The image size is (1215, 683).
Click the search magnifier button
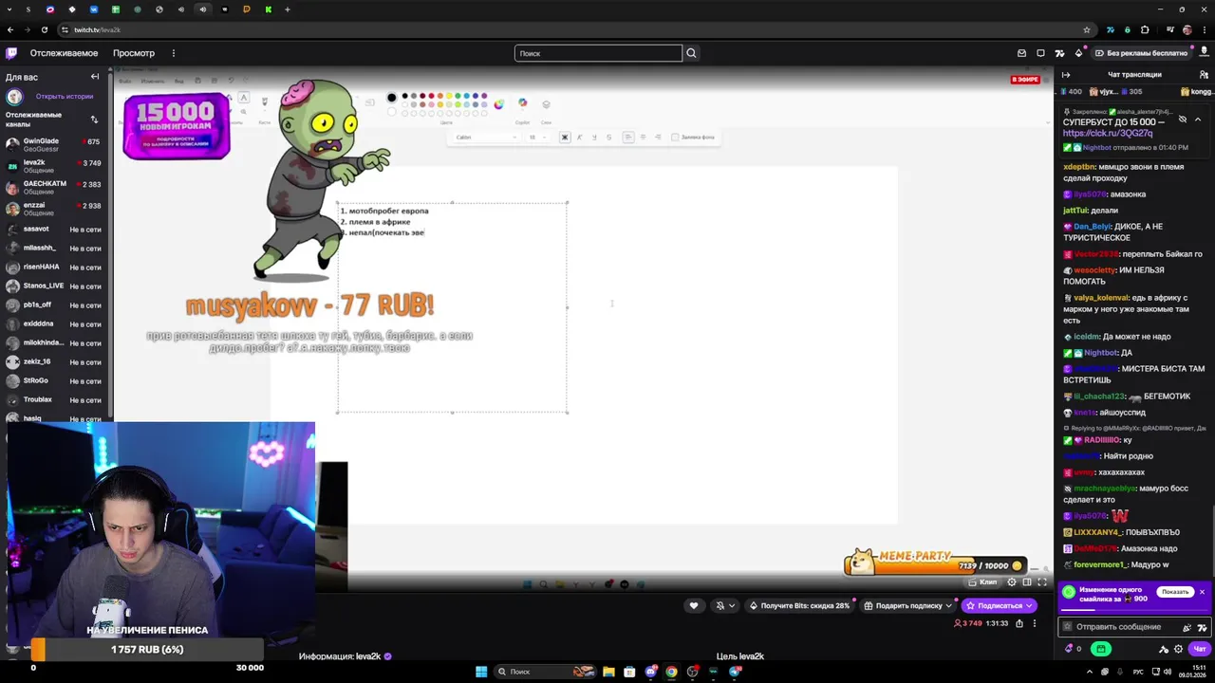(691, 53)
